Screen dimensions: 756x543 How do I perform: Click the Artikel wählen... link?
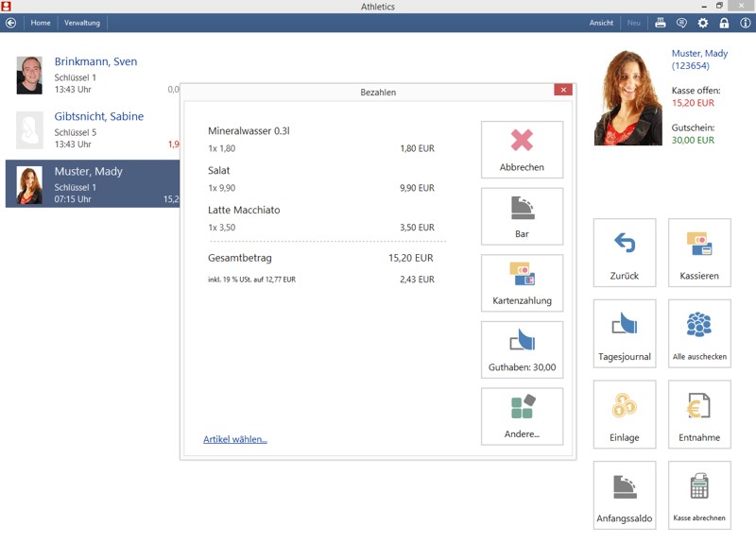(234, 439)
